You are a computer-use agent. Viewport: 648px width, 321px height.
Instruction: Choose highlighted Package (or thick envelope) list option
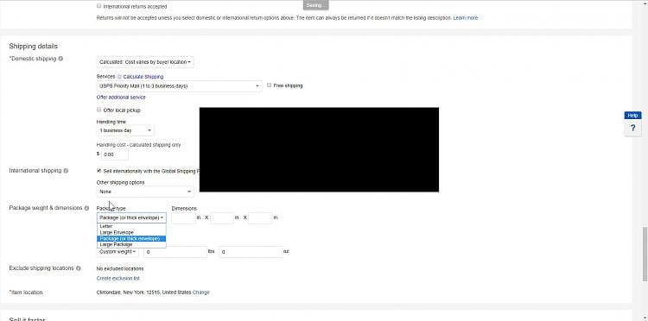pyautogui.click(x=131, y=238)
